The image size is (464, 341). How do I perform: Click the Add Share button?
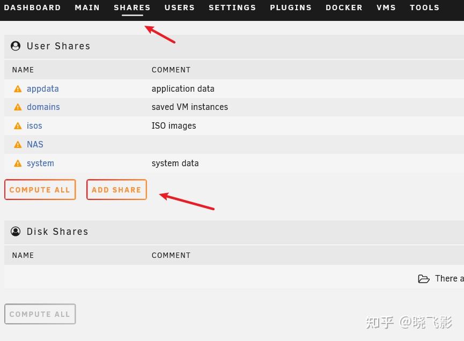point(116,190)
